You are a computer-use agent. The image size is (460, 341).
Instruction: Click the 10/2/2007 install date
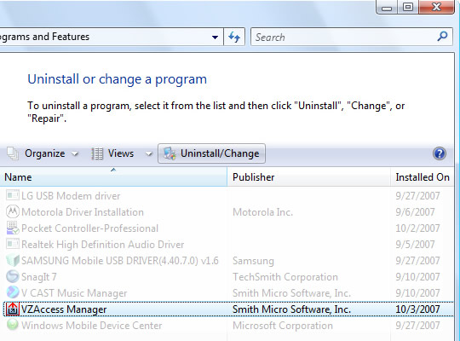[x=417, y=228]
